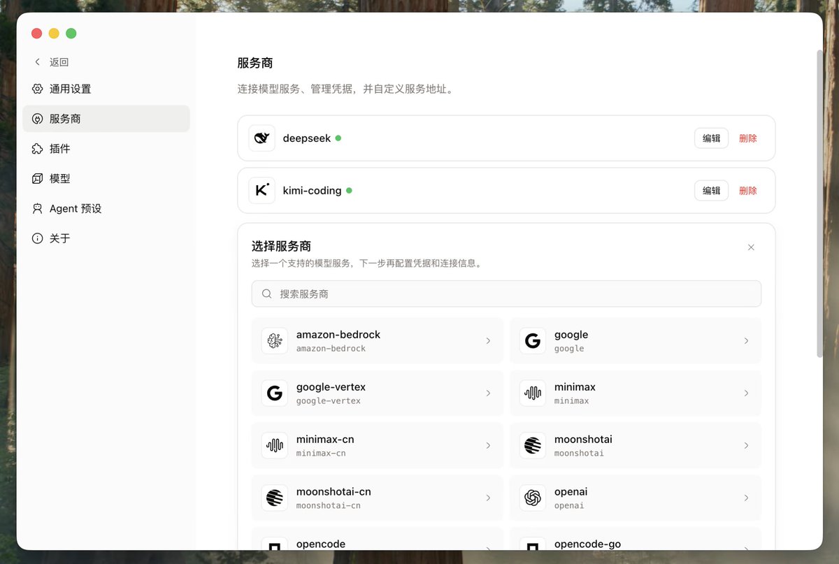Click the vertical scrollbar on the right

819,203
